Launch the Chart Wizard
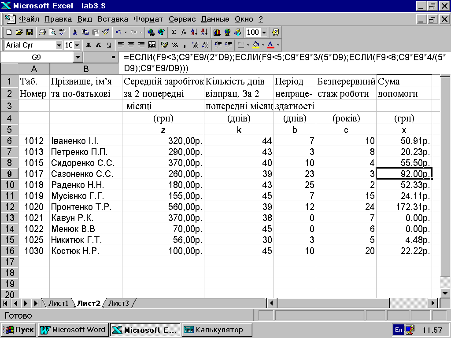This screenshot has height=338, width=451. 217,32
